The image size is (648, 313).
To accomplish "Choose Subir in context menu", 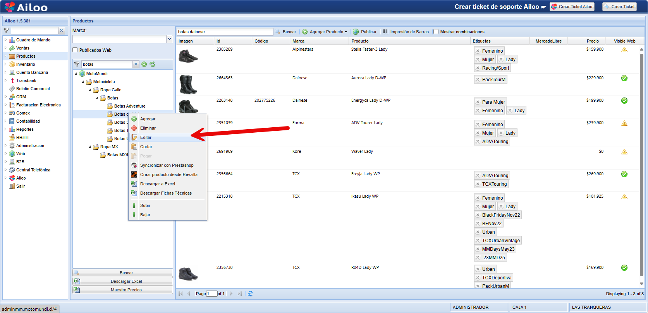I will click(168, 205).
